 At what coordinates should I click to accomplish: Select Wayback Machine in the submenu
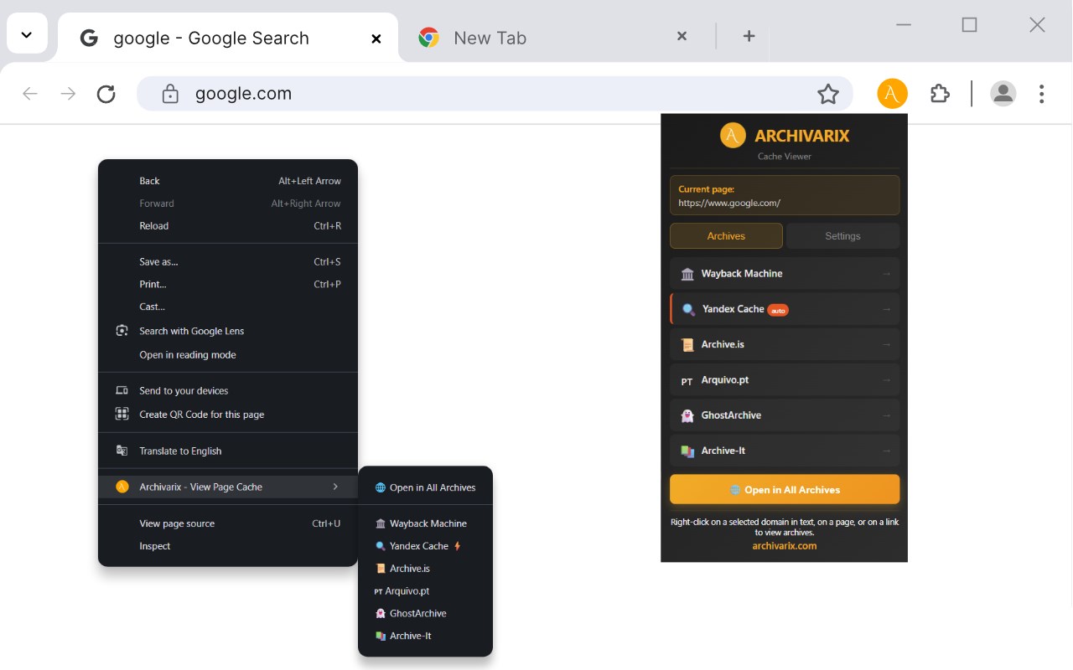428,523
